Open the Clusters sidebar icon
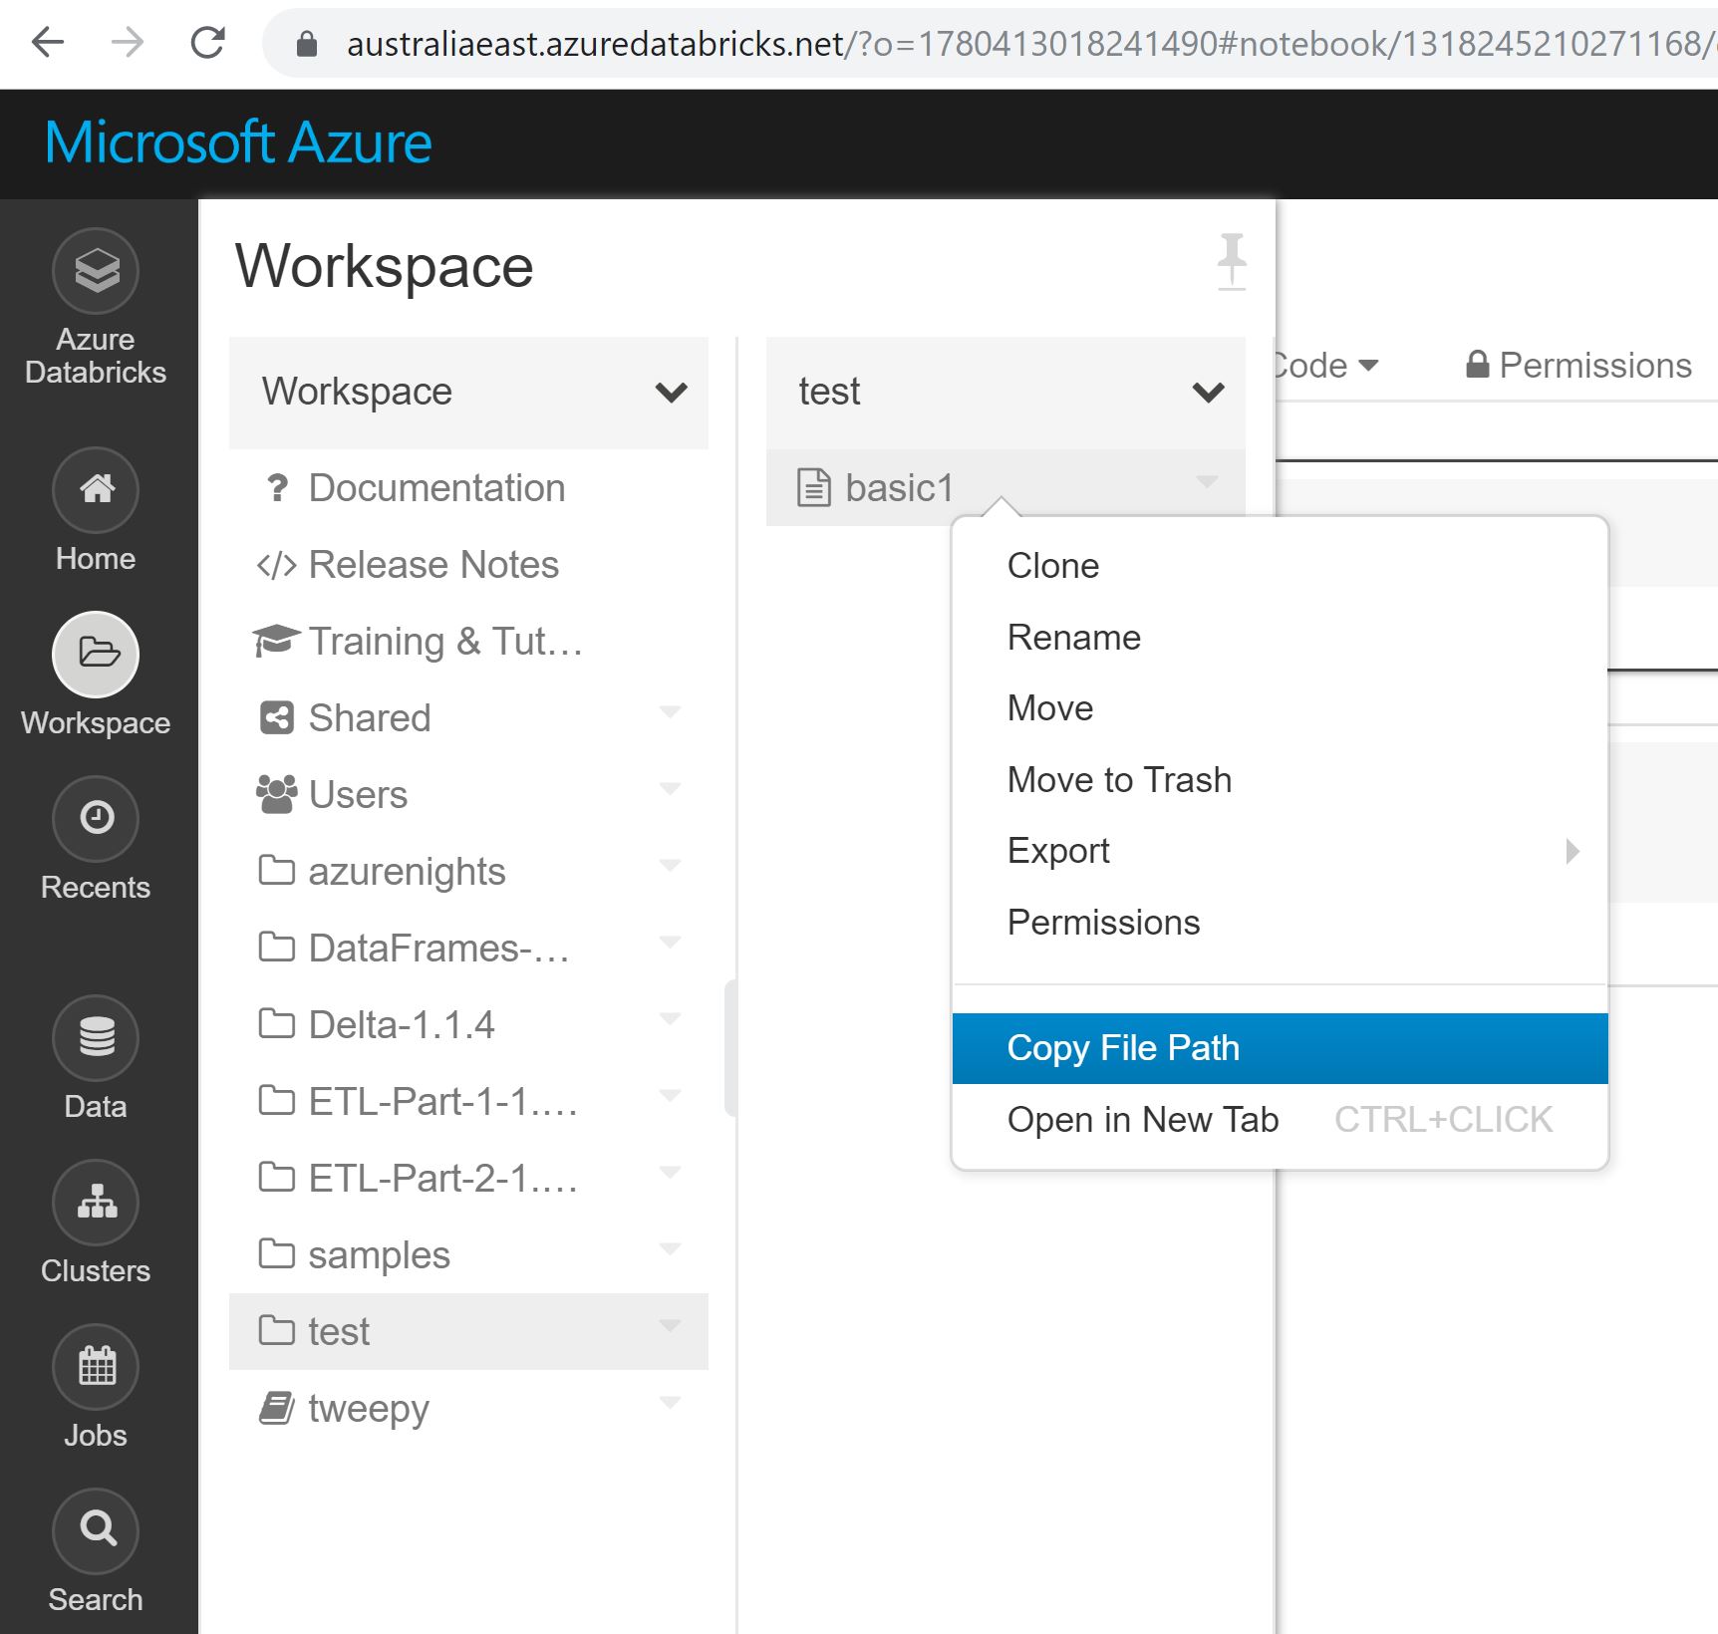 pyautogui.click(x=96, y=1203)
